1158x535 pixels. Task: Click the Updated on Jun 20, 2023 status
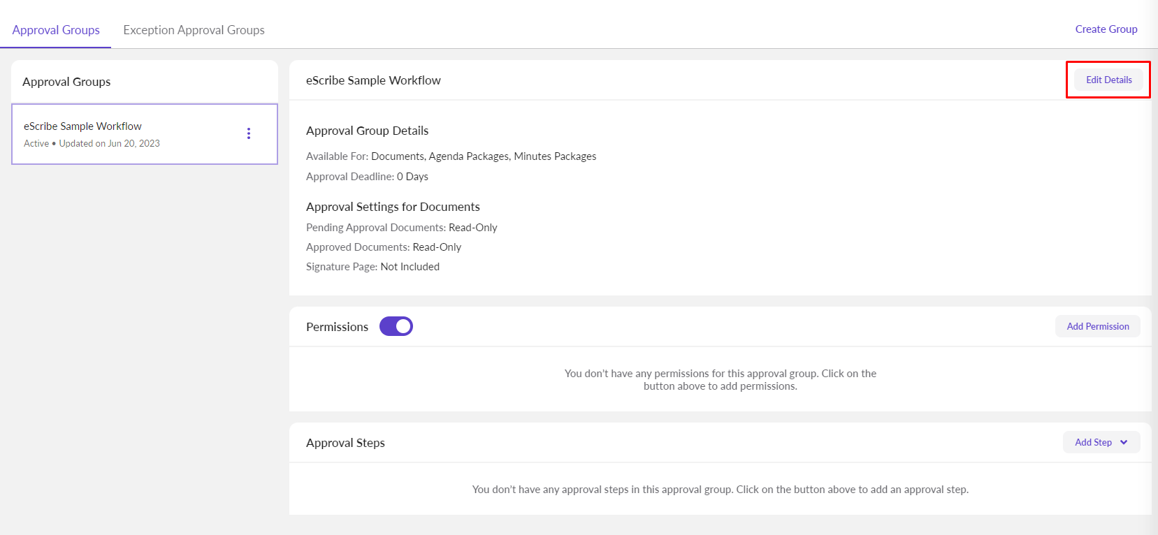[x=109, y=143]
